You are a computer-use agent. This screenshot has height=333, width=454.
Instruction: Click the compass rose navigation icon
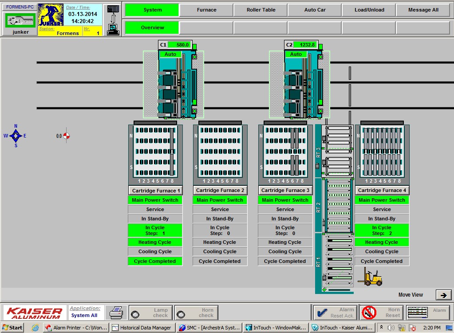[x=16, y=136]
